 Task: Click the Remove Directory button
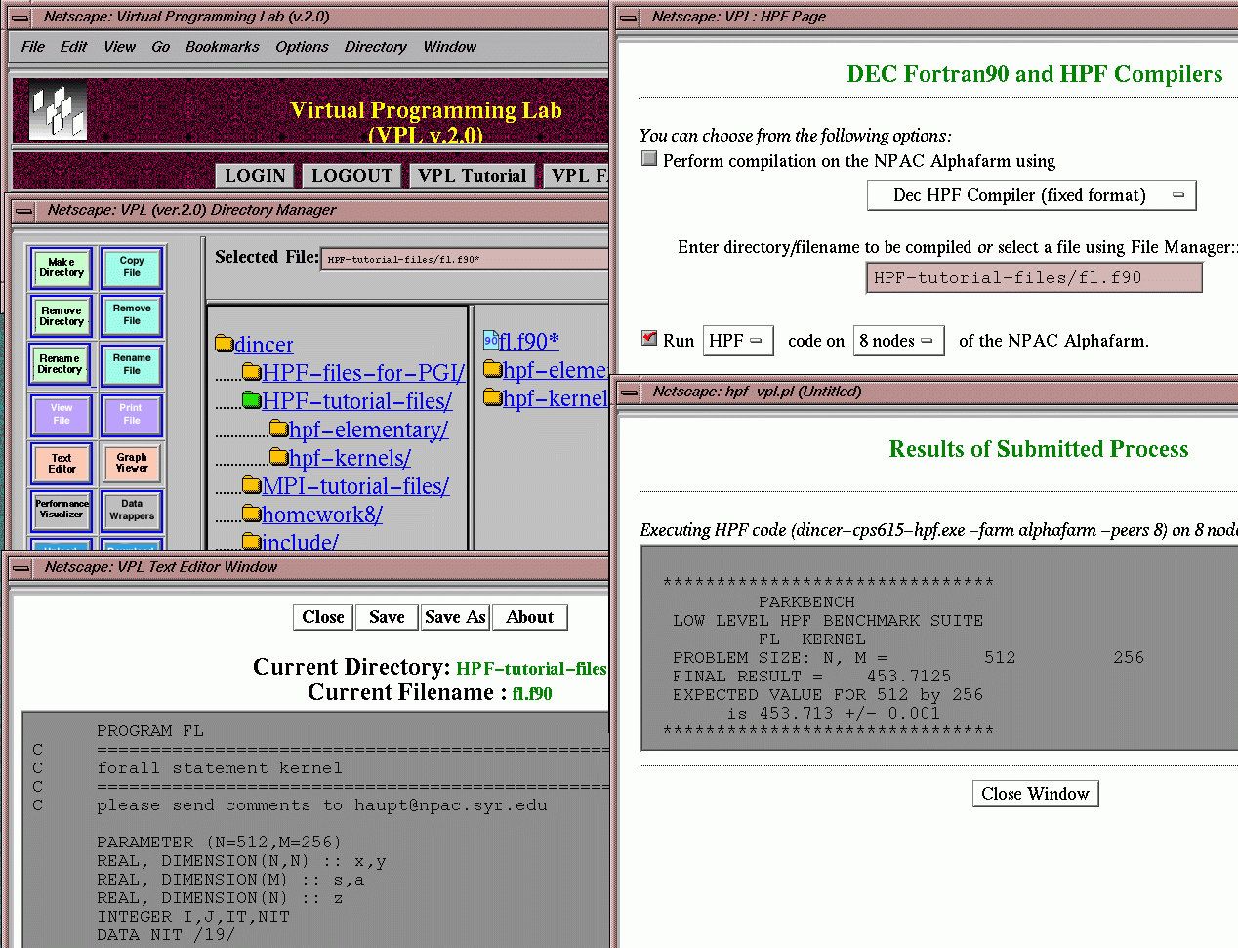62,316
